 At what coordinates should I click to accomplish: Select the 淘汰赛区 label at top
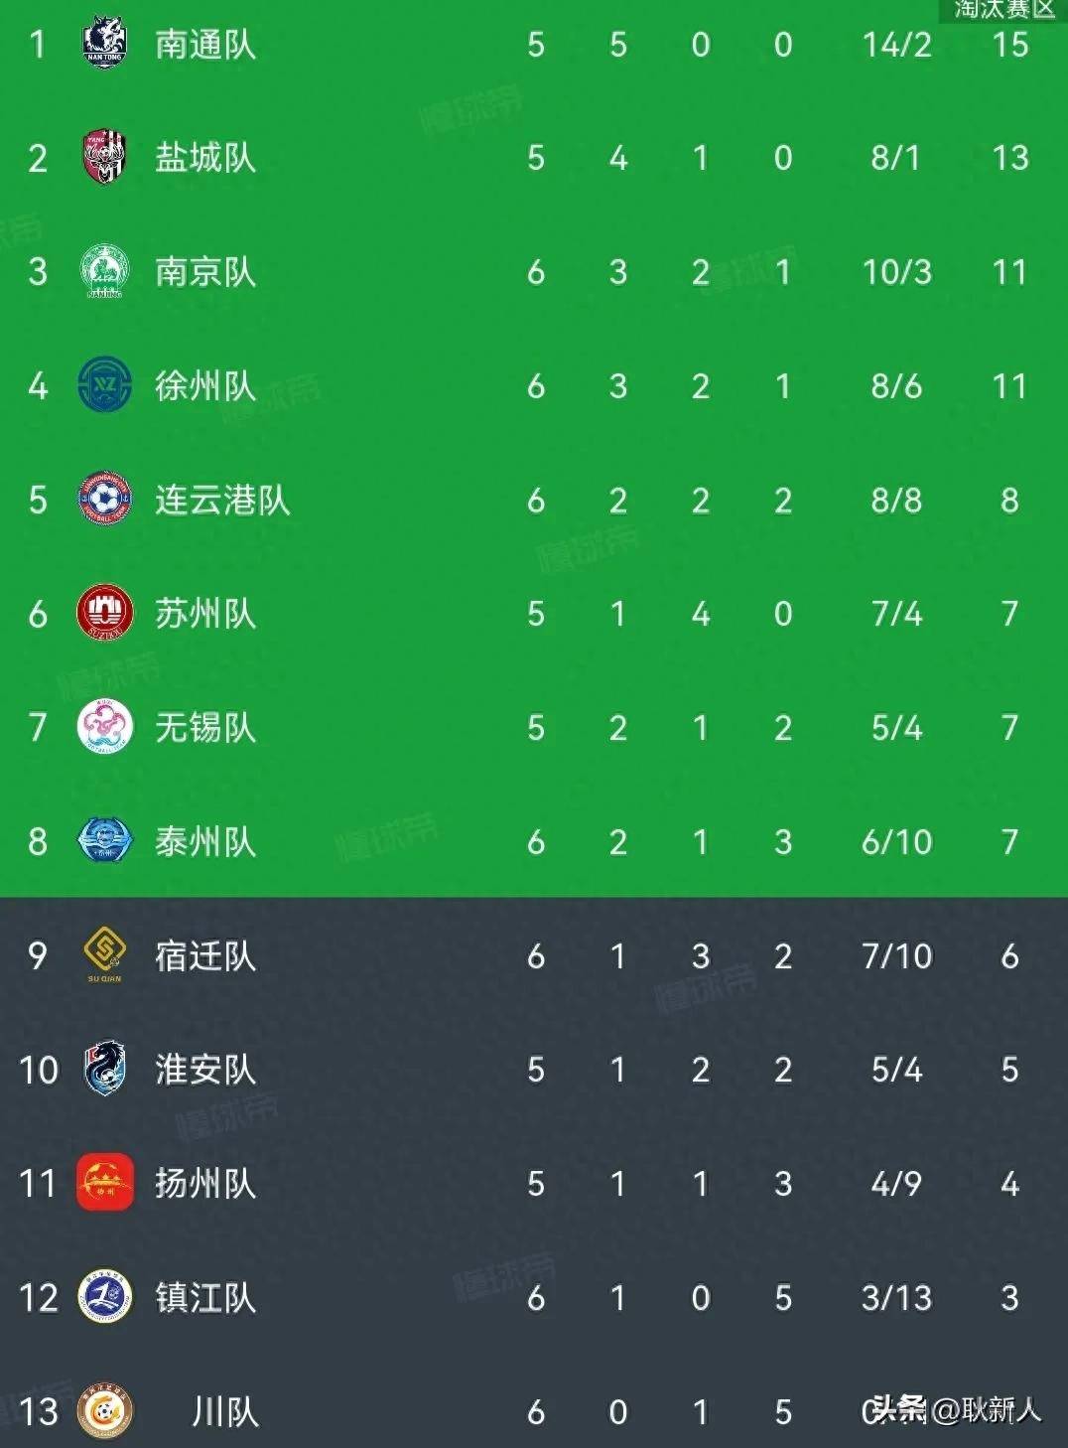(x=1003, y=10)
